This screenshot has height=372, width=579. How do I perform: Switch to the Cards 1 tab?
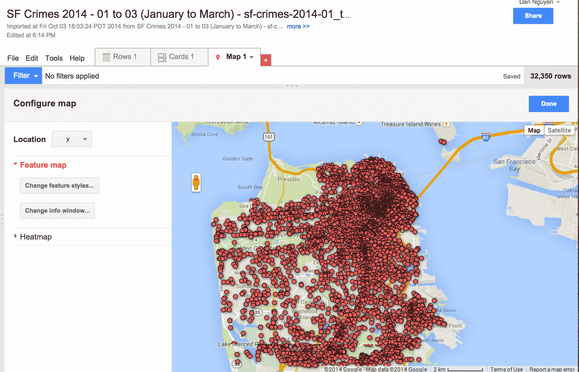(179, 57)
